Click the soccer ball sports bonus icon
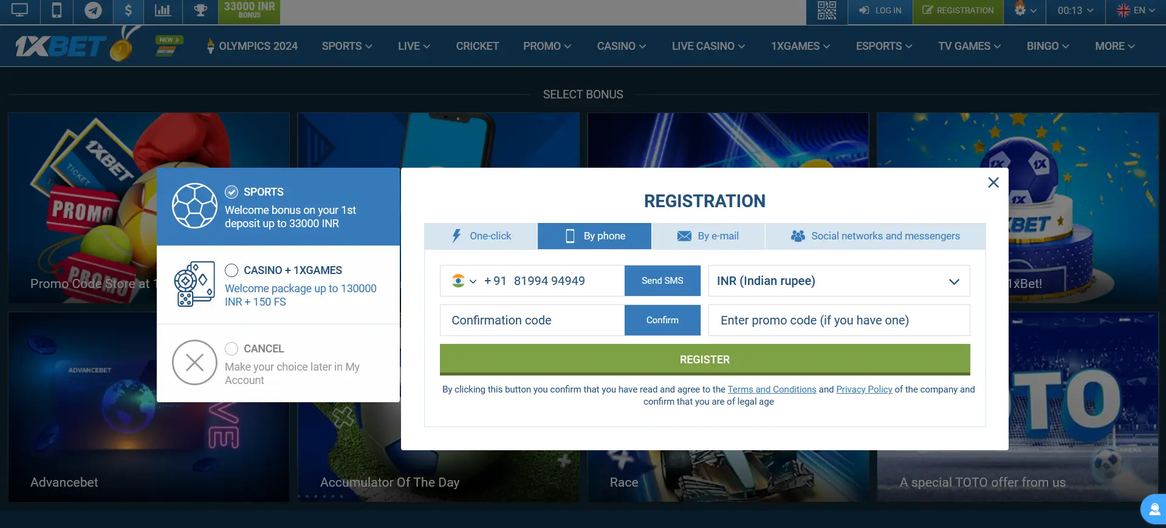 point(194,206)
